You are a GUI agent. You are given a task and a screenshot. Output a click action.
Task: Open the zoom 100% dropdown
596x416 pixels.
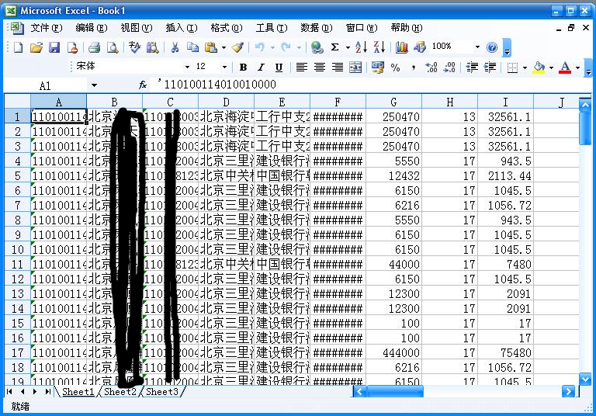pos(477,47)
